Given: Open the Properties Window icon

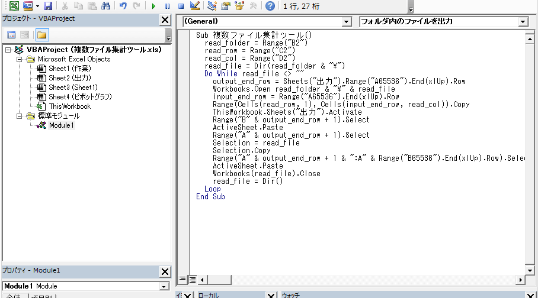Looking at the screenshot, I should (225, 6).
